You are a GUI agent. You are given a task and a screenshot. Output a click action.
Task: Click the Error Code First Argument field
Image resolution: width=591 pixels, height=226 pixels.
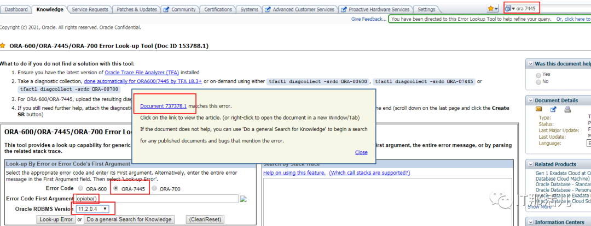[x=157, y=199]
